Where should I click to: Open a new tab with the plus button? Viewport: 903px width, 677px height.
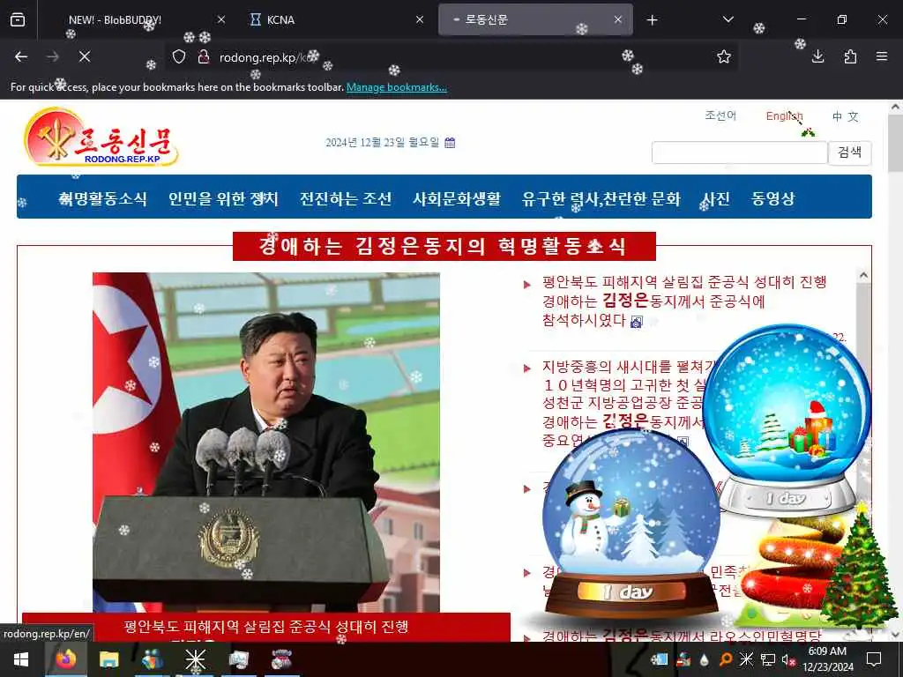652,20
